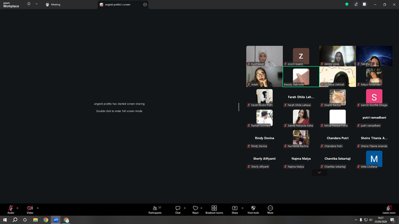Screen dimensions: 399x224
Task: Open the Chat panel
Action: [x=178, y=210]
